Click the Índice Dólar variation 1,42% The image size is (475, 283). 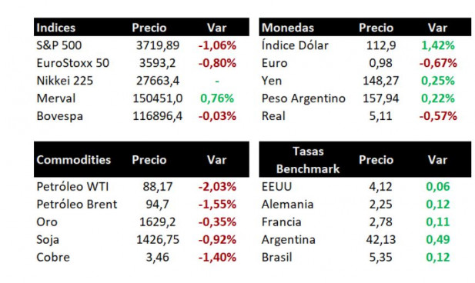coord(438,45)
